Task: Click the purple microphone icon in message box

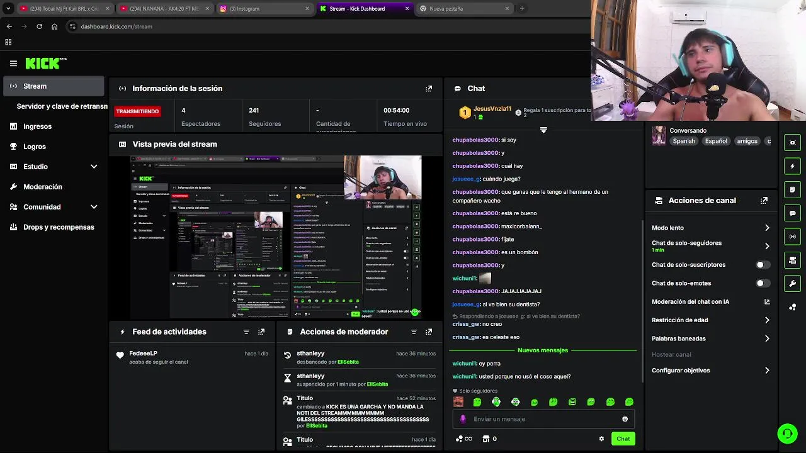Action: (463, 419)
